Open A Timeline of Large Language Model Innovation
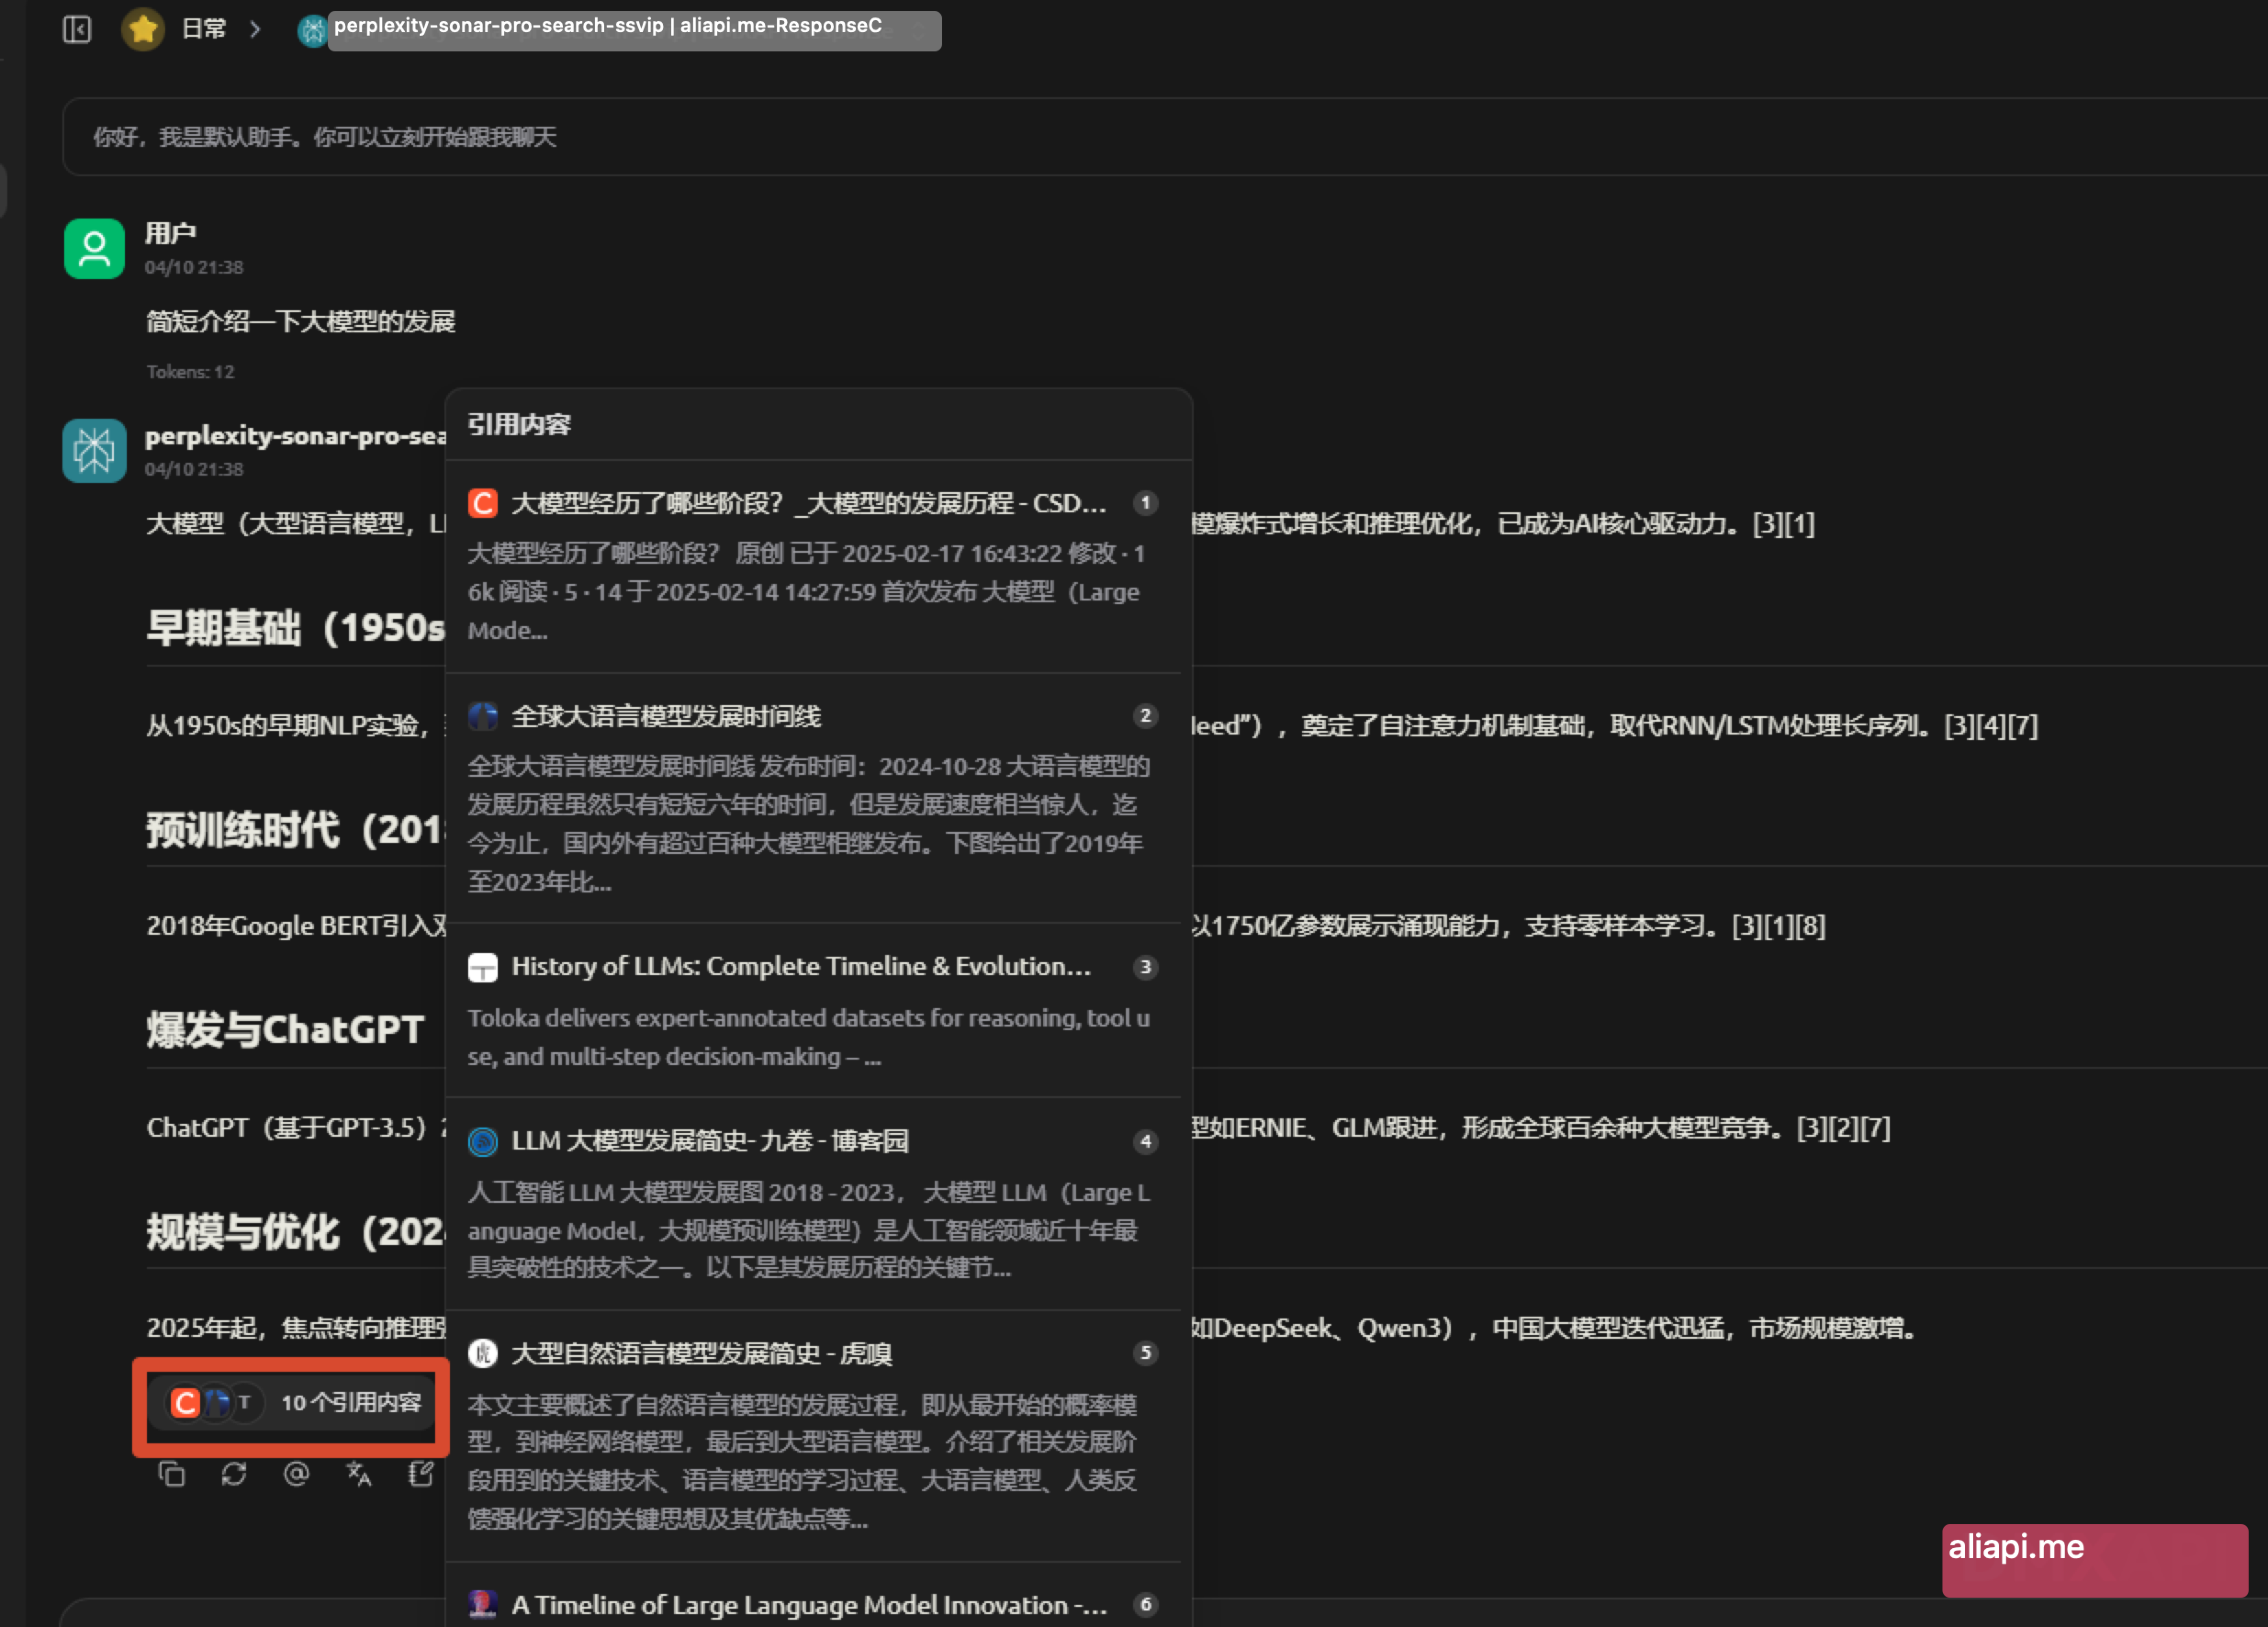 [809, 1605]
